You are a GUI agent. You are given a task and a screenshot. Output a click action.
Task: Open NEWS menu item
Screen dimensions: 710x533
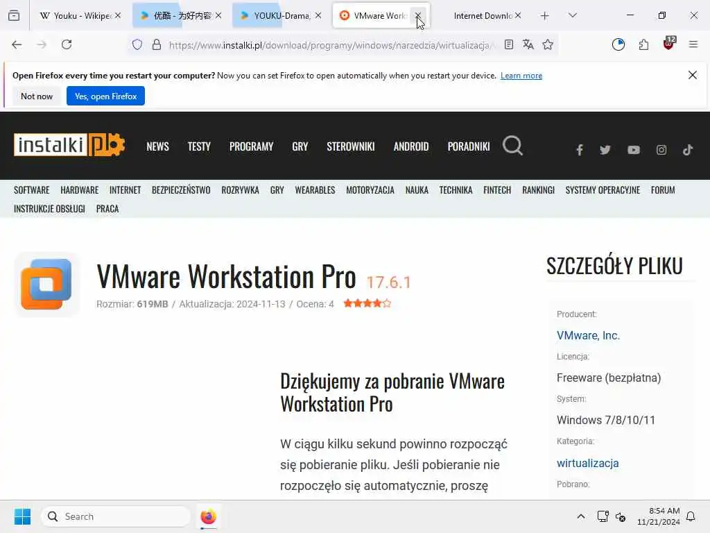(x=157, y=146)
